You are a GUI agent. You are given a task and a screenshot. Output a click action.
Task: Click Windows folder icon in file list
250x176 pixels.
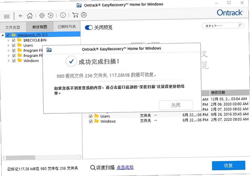tap(97, 121)
